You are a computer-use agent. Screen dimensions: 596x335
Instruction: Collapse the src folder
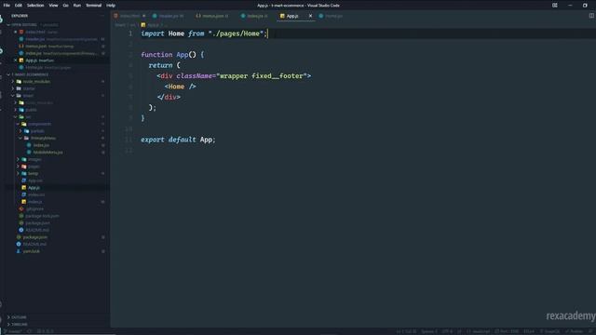(x=15, y=117)
